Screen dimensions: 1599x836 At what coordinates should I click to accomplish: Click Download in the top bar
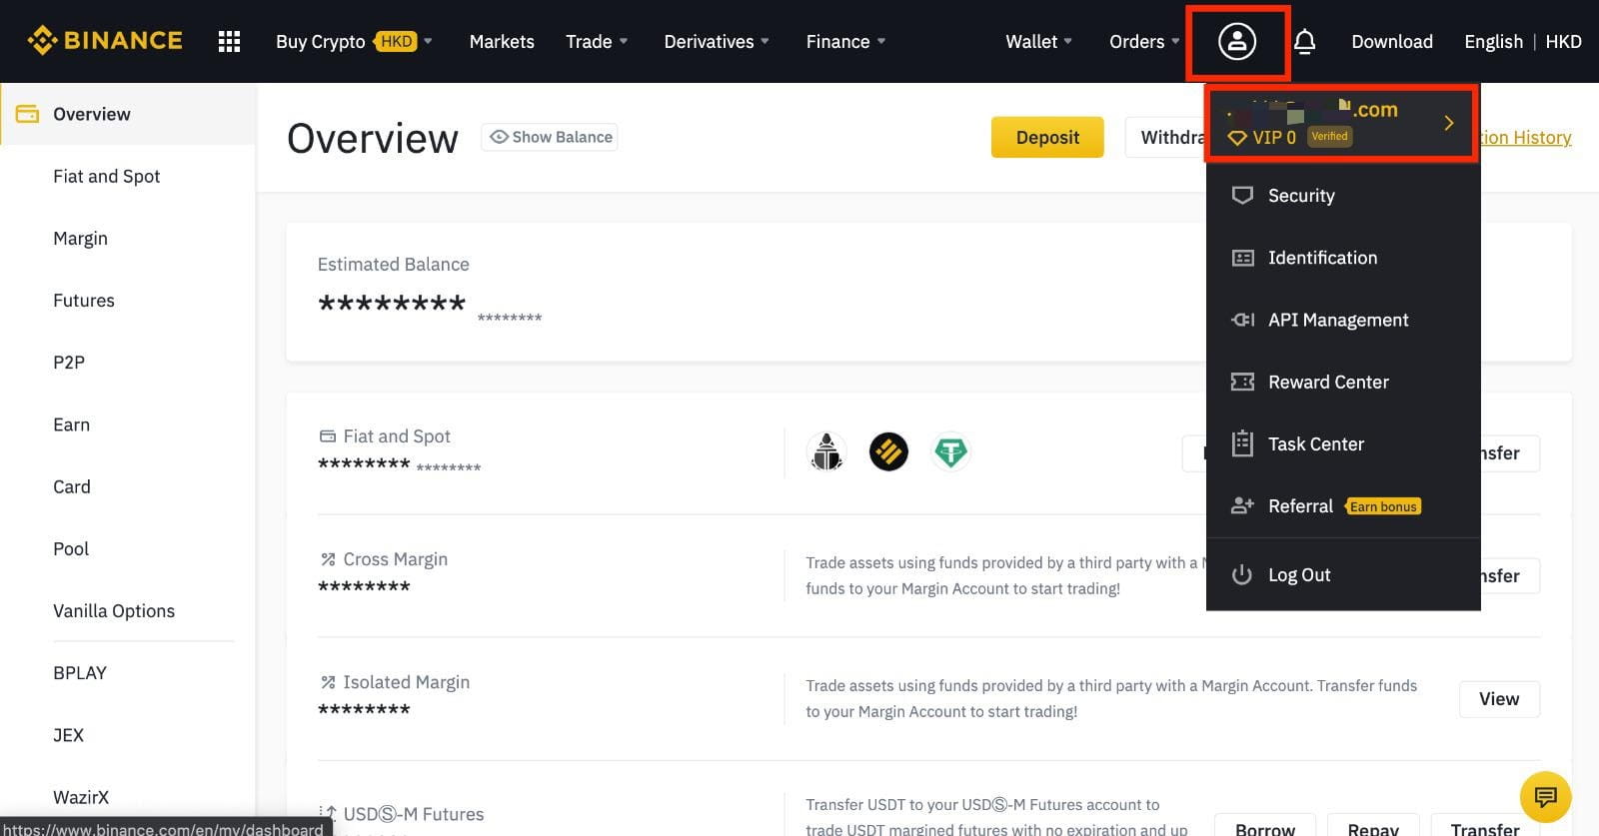(1391, 41)
